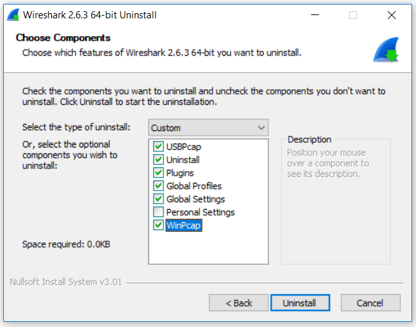Image resolution: width=416 pixels, height=327 pixels.
Task: Click the Wireshark uninstaller logo in header
Action: pos(386,50)
